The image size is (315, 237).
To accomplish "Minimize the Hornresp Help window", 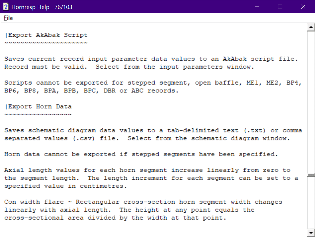I will pos(257,7).
